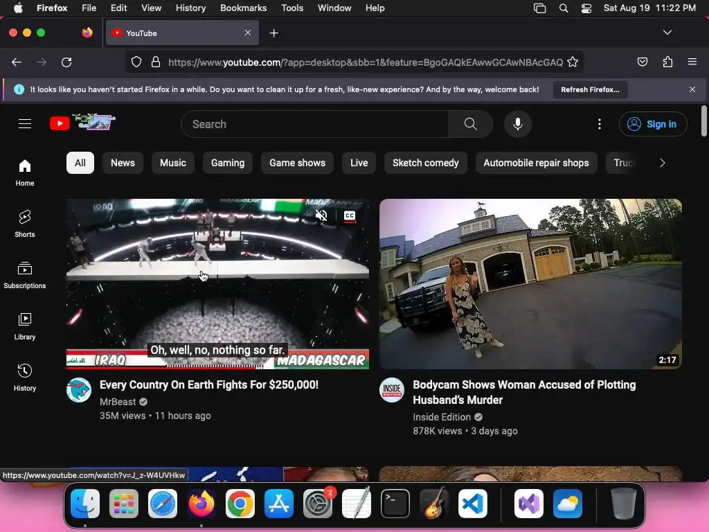Save page to Pocket
709x532 pixels.
(642, 62)
